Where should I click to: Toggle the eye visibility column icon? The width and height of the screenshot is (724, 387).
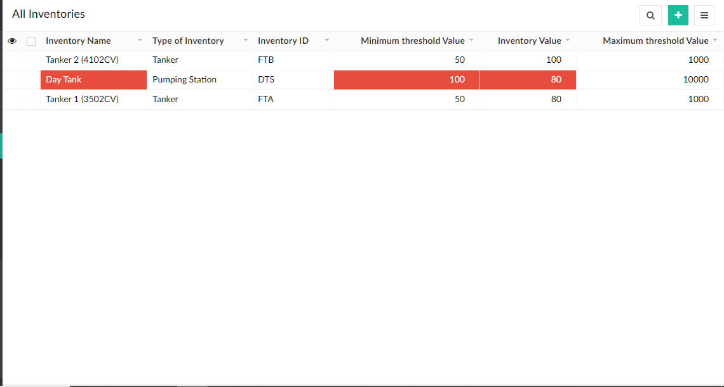click(12, 41)
